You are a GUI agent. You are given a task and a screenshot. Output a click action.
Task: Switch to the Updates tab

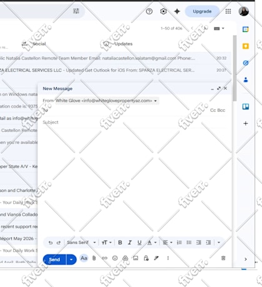tap(118, 44)
